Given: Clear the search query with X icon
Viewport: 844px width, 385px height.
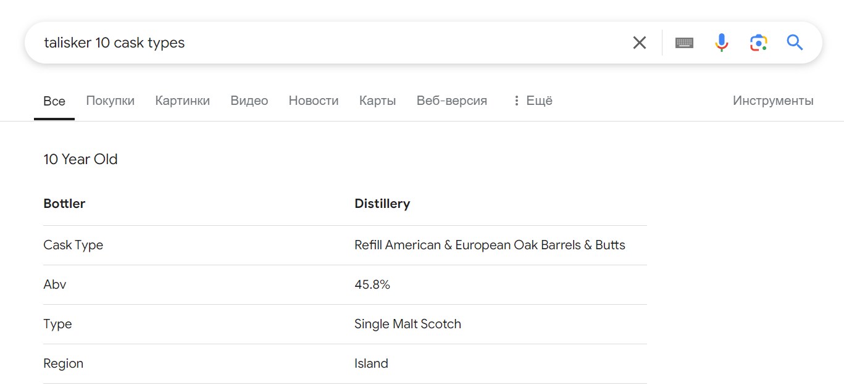Looking at the screenshot, I should [640, 43].
